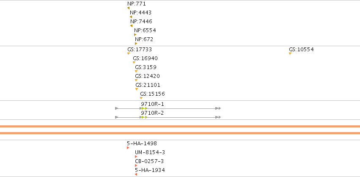
Task: Click the GS:12420 feature label
Action: [147, 76]
